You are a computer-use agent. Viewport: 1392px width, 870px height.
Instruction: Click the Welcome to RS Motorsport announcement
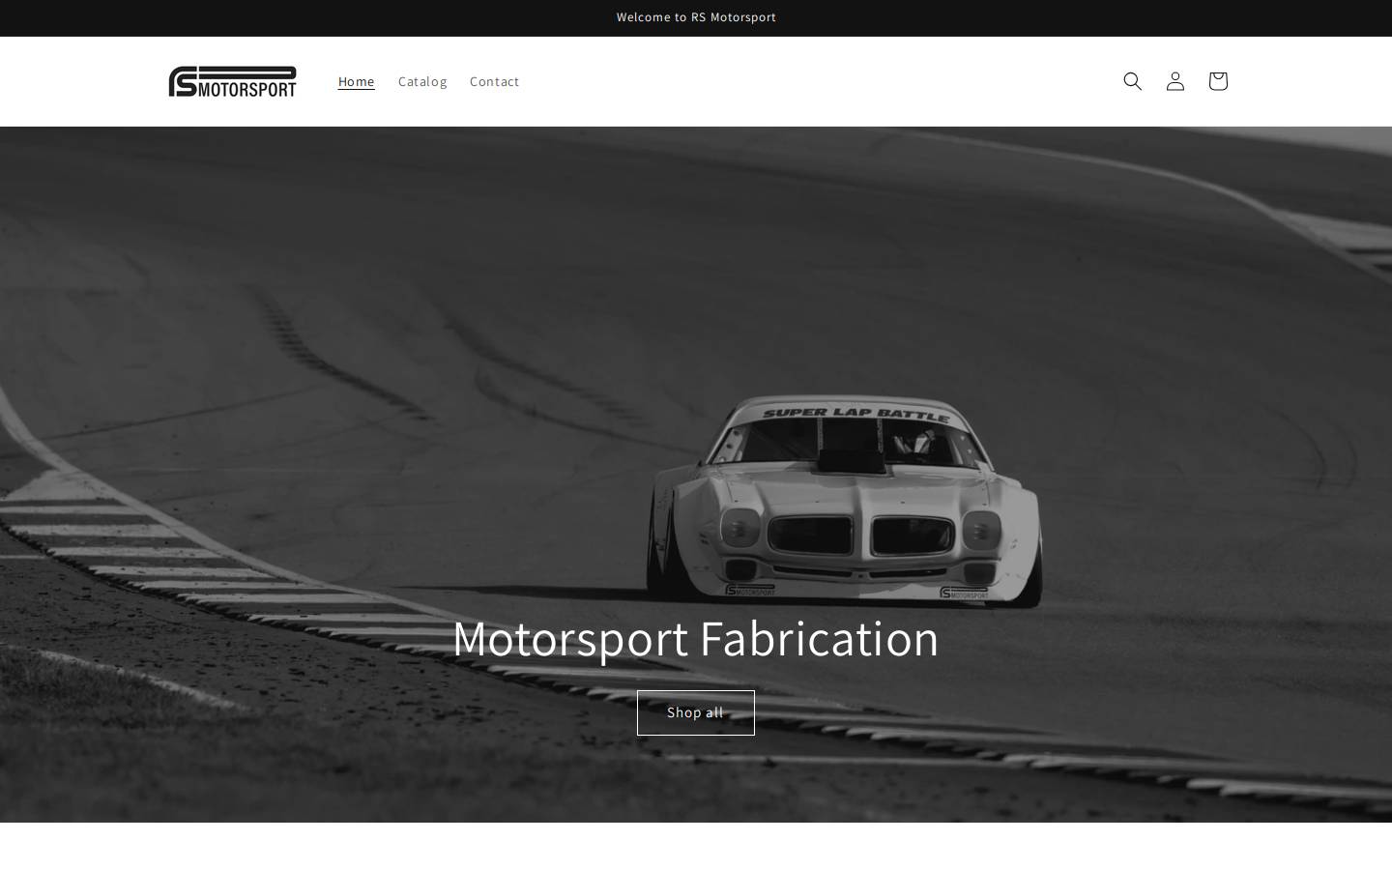[x=696, y=17]
